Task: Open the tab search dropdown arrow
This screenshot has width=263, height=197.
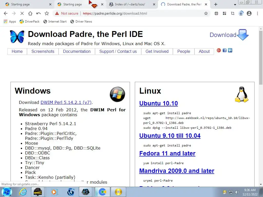Action: pyautogui.click(x=235, y=5)
